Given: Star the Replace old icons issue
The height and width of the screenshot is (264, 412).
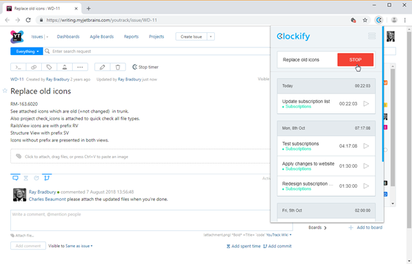Looking at the screenshot, I should pyautogui.click(x=5, y=91).
